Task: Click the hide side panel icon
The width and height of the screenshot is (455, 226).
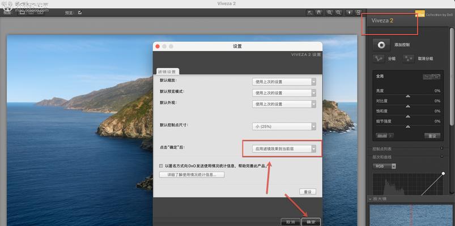Action: click(x=358, y=12)
